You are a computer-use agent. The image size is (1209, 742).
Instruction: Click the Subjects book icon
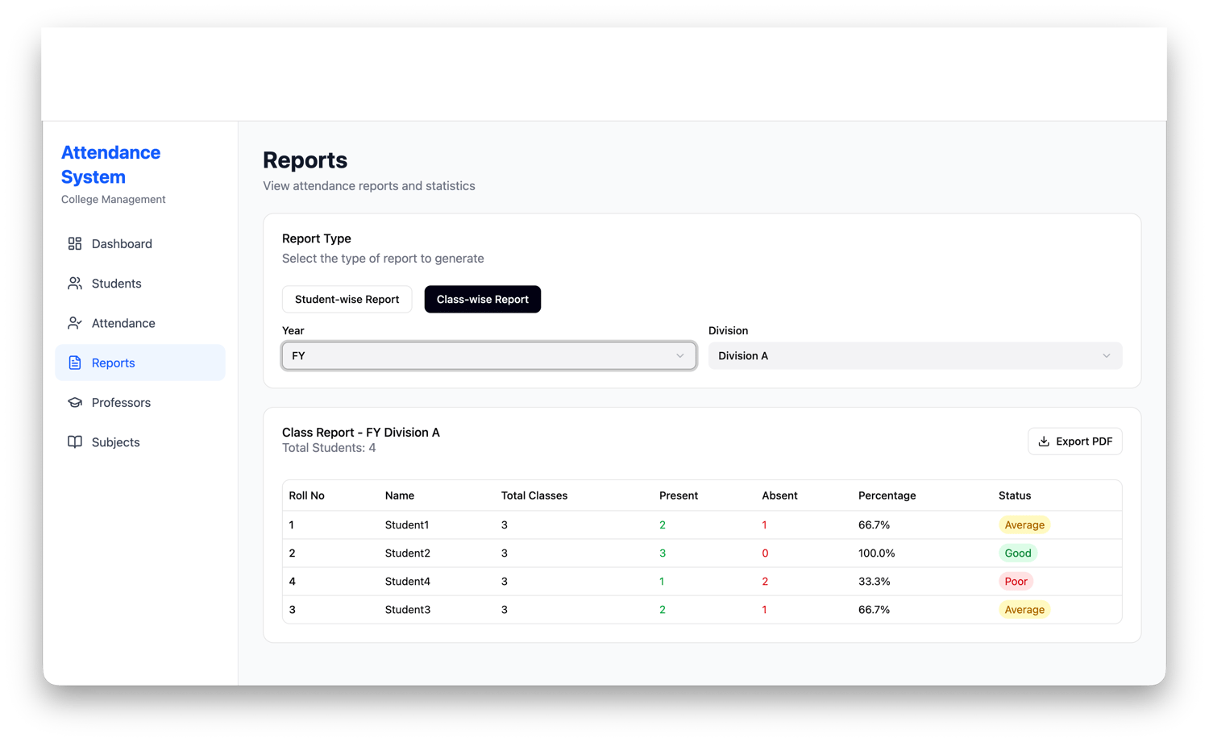point(75,441)
